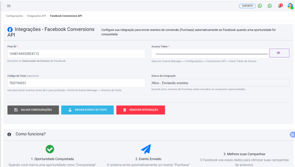Click the second WhatsApp icon in the header
Viewport: 295px width, 167px height.
point(270,6)
